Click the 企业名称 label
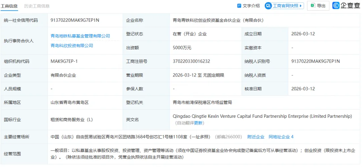 [x=134, y=20]
